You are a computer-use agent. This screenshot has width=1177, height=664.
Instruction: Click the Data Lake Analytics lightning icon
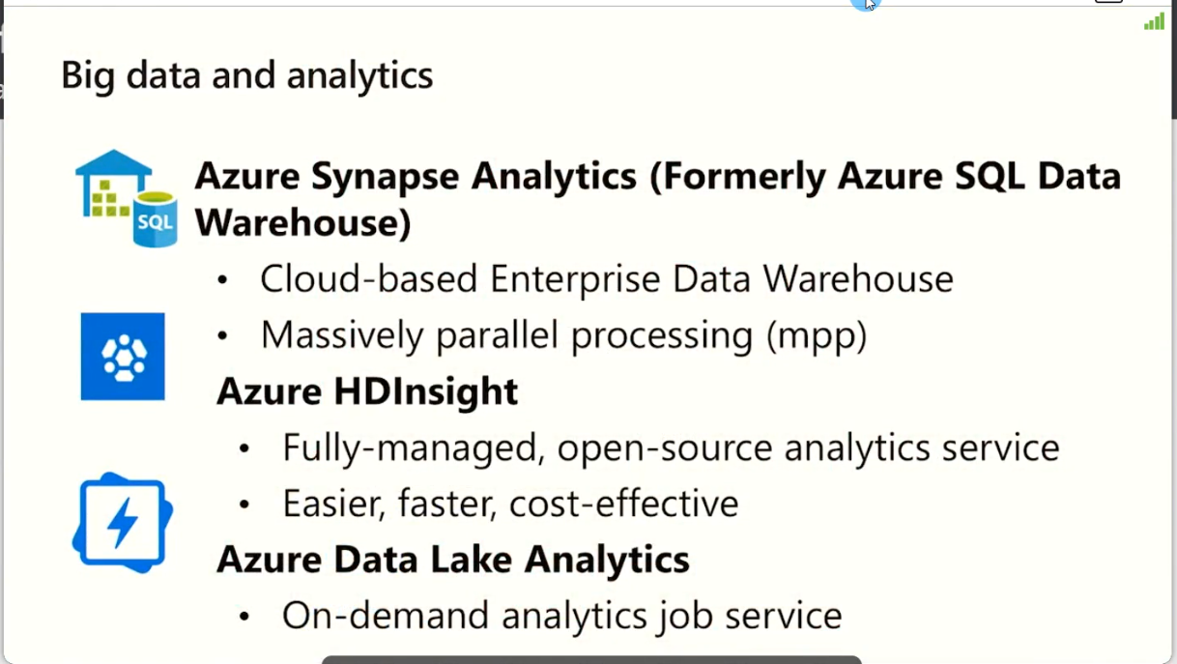point(123,523)
